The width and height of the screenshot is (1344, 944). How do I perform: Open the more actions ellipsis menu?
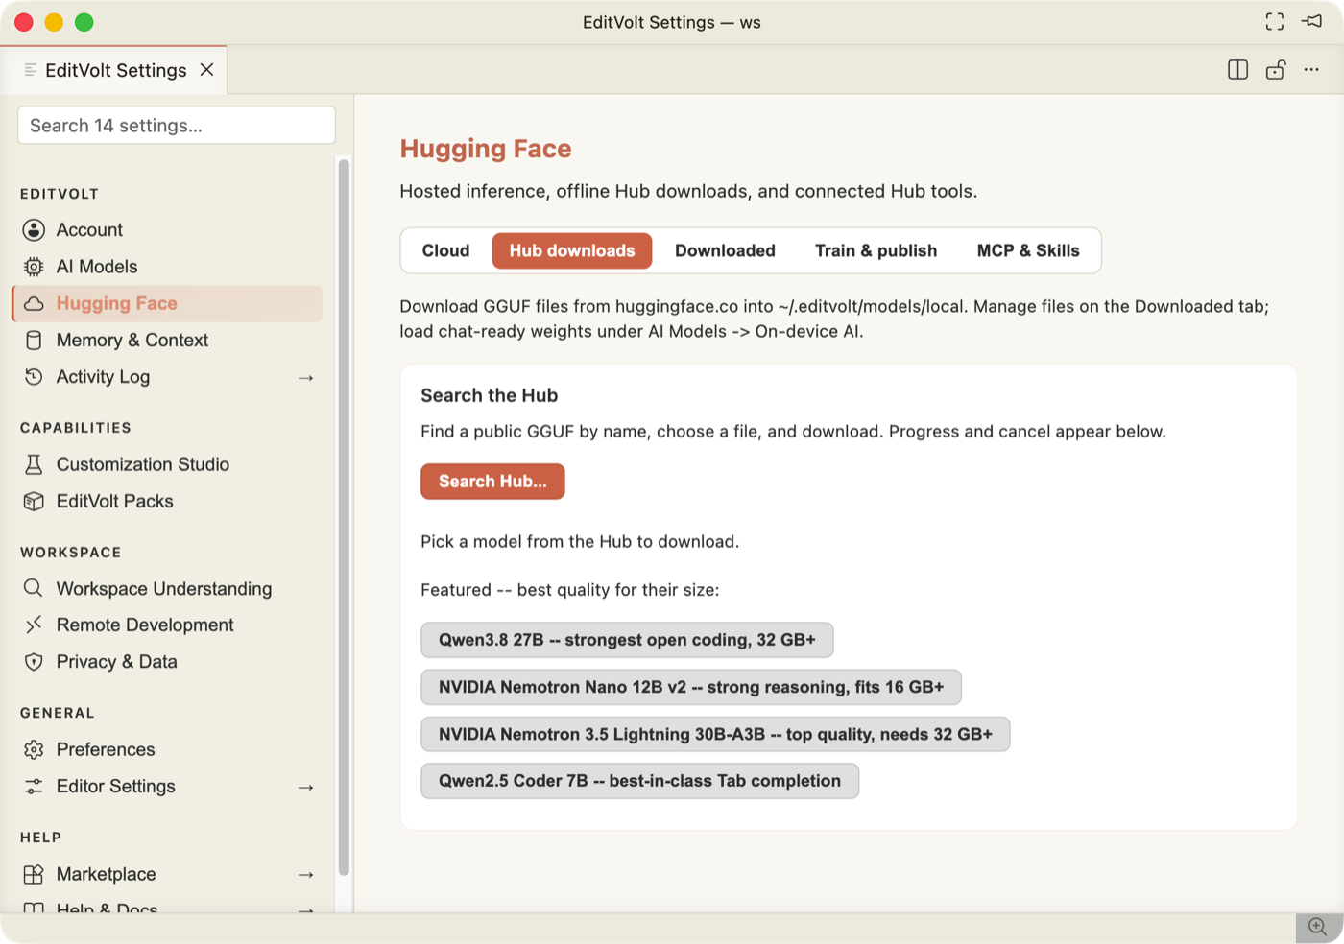(1311, 70)
